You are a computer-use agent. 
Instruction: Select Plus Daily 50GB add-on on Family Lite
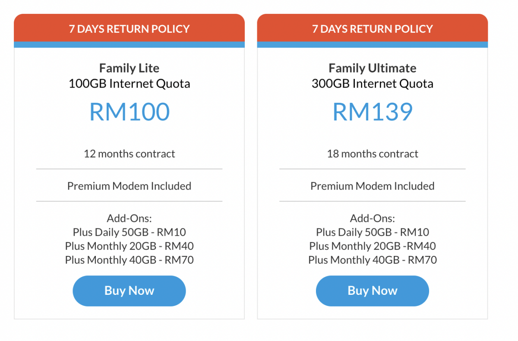pyautogui.click(x=129, y=232)
